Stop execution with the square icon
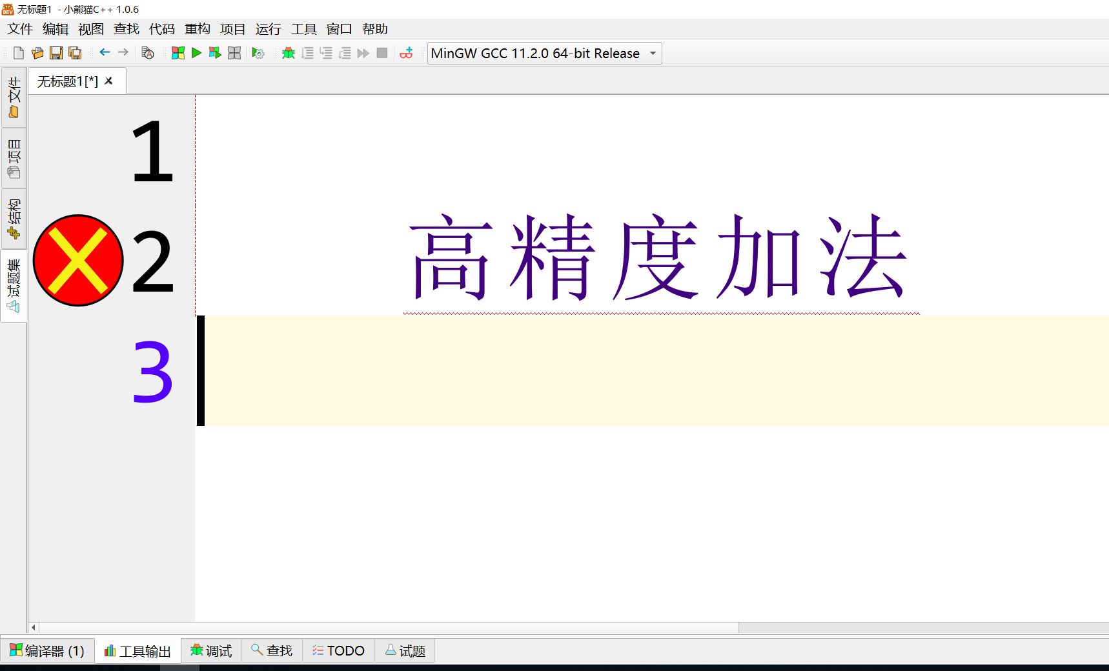The width and height of the screenshot is (1109, 671). point(382,53)
